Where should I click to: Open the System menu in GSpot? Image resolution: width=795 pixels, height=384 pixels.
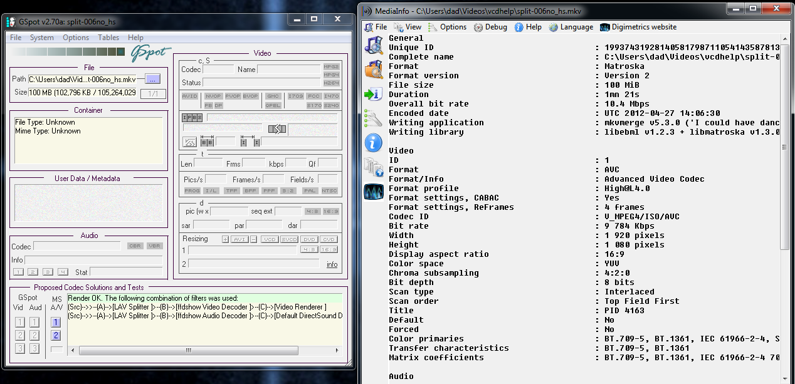[x=42, y=38]
